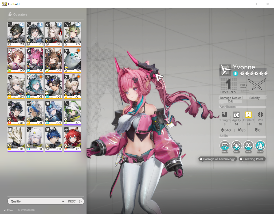Viewport: 274px width, 214px height.
Task: Select the blue-haired boy operator card
Action: [54, 139]
